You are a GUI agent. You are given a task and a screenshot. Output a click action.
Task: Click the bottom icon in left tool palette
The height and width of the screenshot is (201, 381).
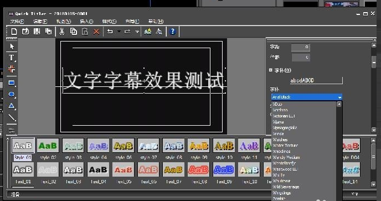pos(12,130)
